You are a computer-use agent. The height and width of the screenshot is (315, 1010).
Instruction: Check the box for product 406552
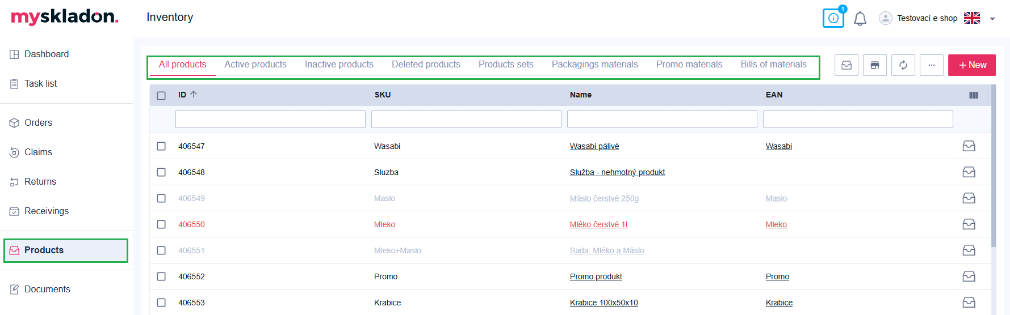click(161, 276)
